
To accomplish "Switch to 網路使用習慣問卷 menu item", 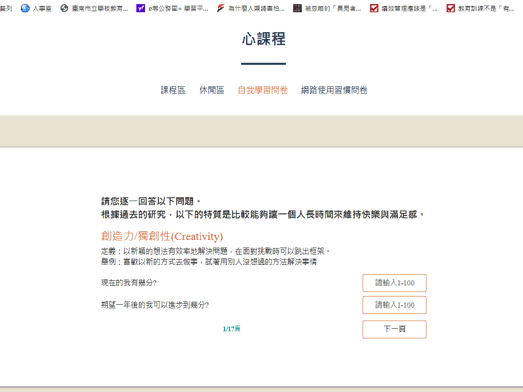I will [334, 90].
